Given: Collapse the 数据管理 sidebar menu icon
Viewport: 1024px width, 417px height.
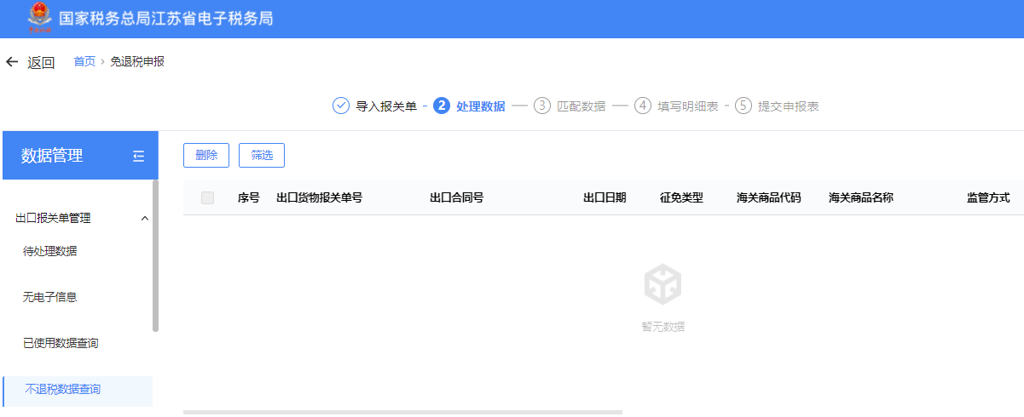Looking at the screenshot, I should pos(139,156).
